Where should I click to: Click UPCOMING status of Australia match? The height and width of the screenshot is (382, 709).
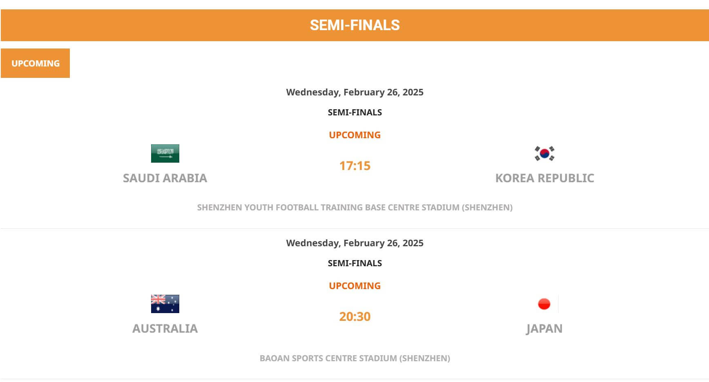pyautogui.click(x=355, y=286)
